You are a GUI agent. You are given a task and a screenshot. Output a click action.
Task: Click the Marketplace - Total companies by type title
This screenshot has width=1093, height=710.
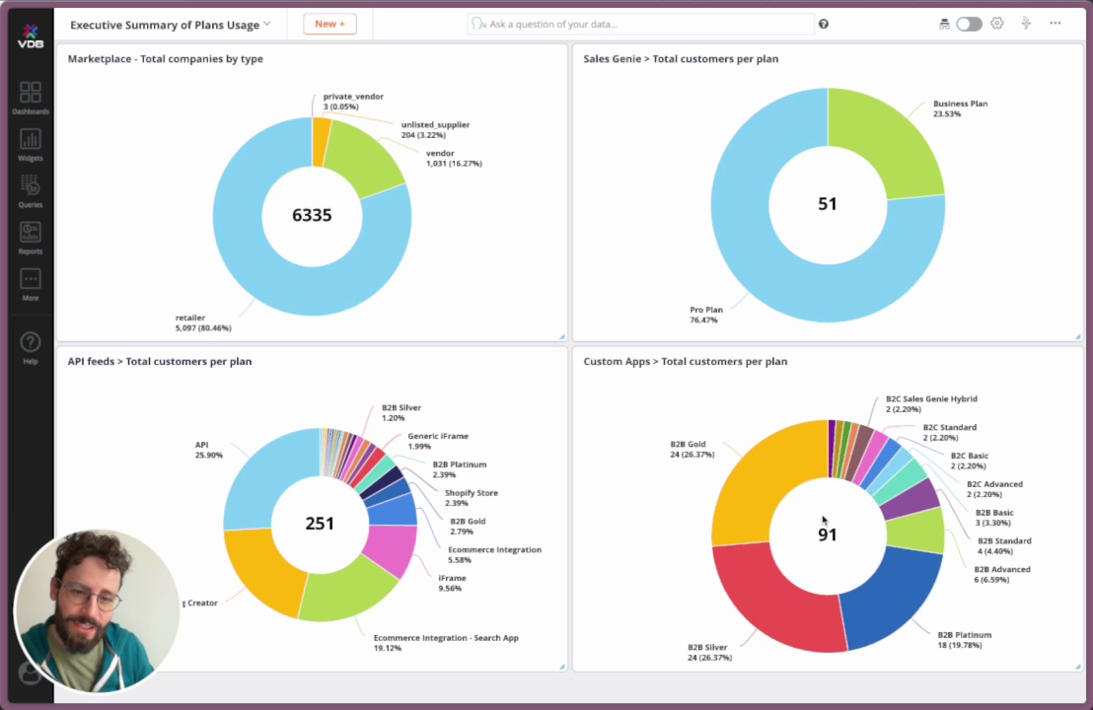tap(165, 58)
